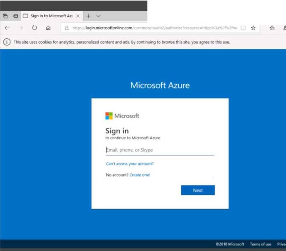
Task: Open the tabs you've set aside icon
Action: (x=5, y=16)
